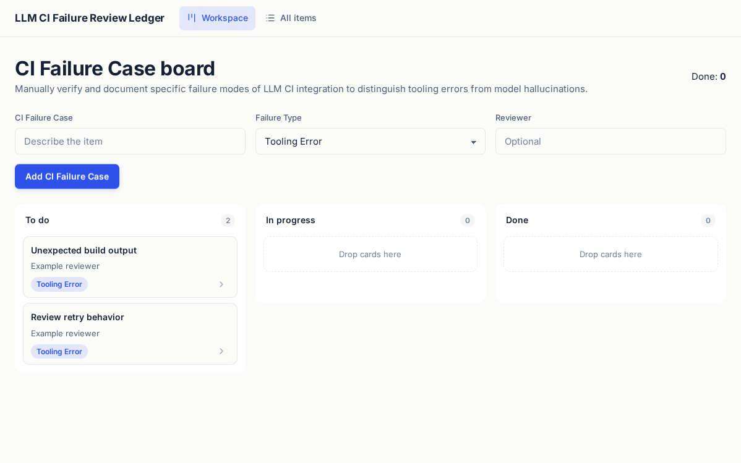Open the Failure Type dropdown

pos(370,142)
